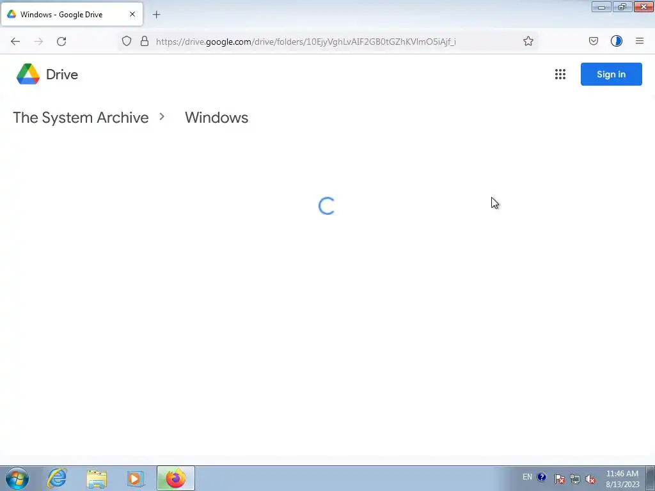
Task: Reload the page with the refresh icon
Action: [x=61, y=42]
